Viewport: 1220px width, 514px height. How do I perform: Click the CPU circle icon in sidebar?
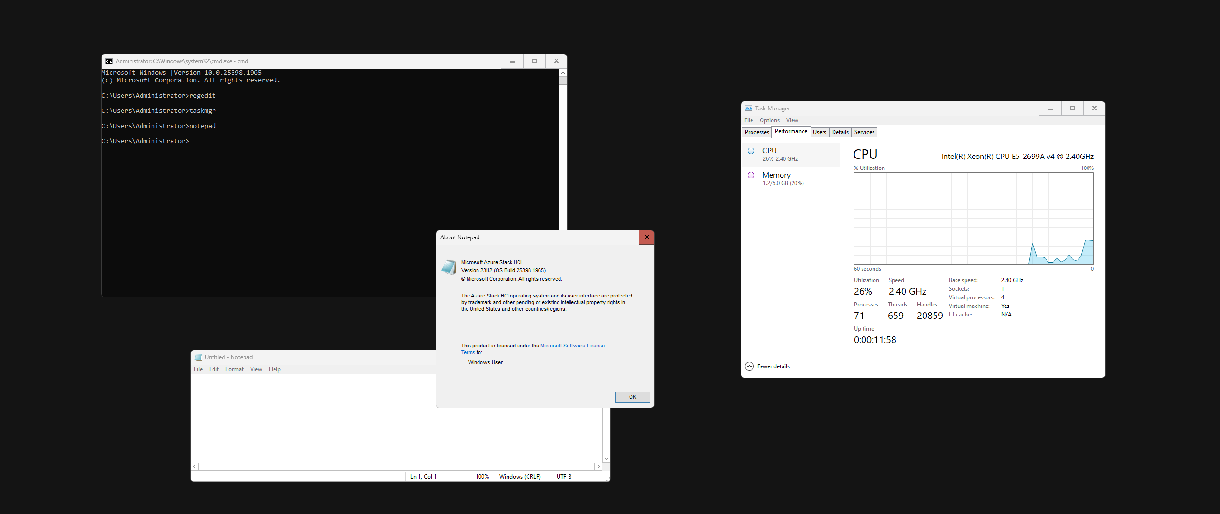751,151
